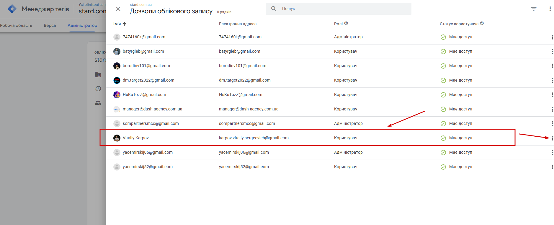Screen dimensions: 554x225
Task: Open the manager@dash-agency.com.ua user row
Action: click(152, 109)
